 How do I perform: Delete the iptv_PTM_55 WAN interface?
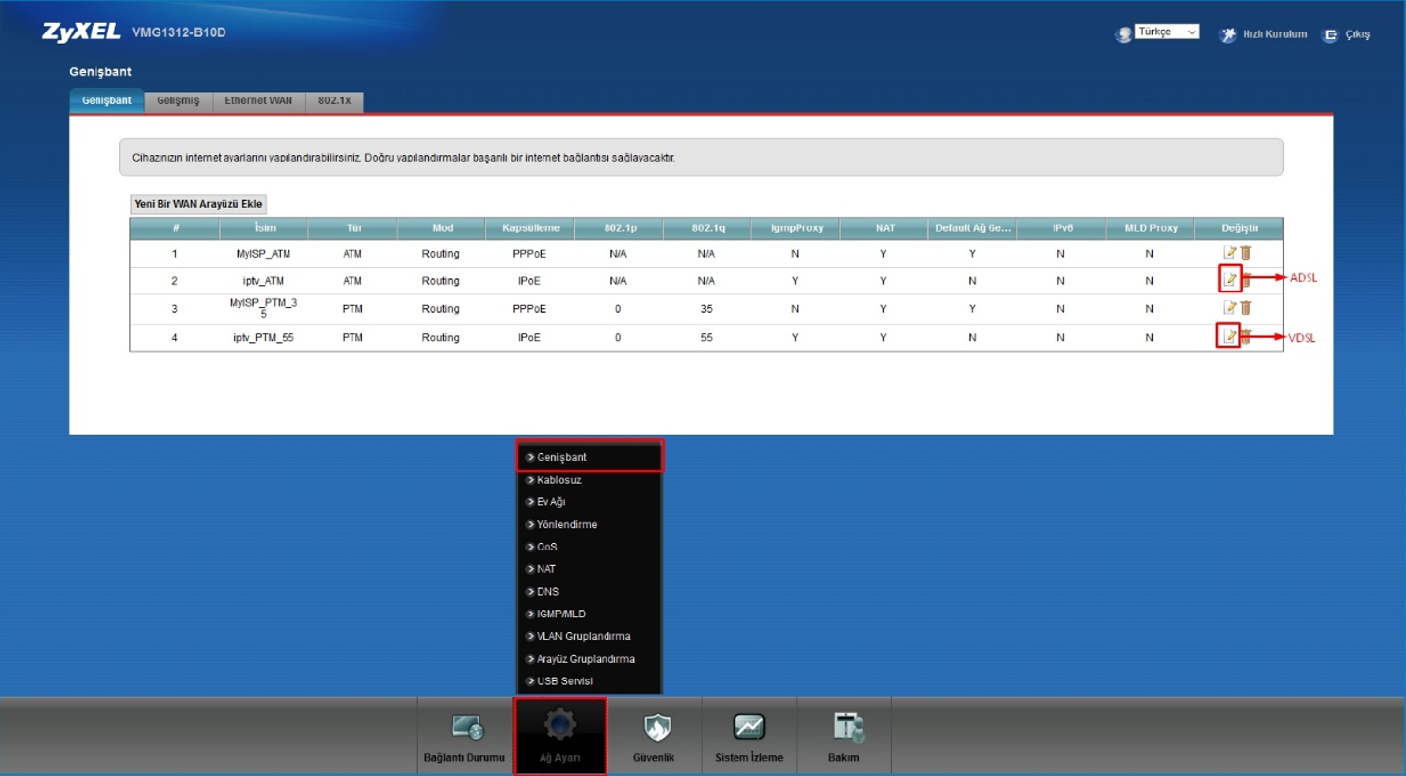1246,337
